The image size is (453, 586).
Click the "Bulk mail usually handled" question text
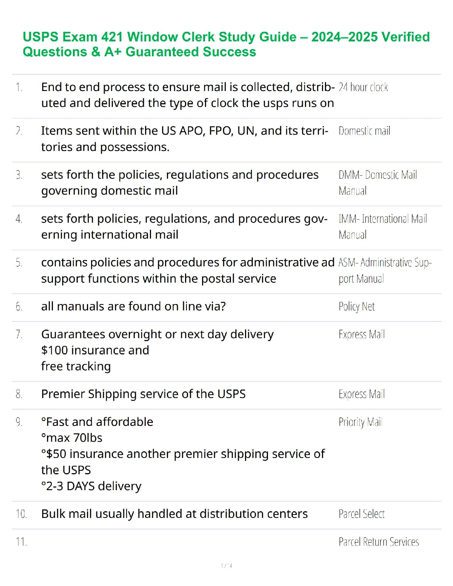tap(174, 514)
